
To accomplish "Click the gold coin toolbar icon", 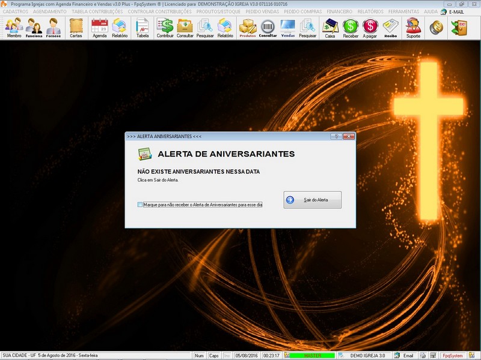I will pos(437,28).
